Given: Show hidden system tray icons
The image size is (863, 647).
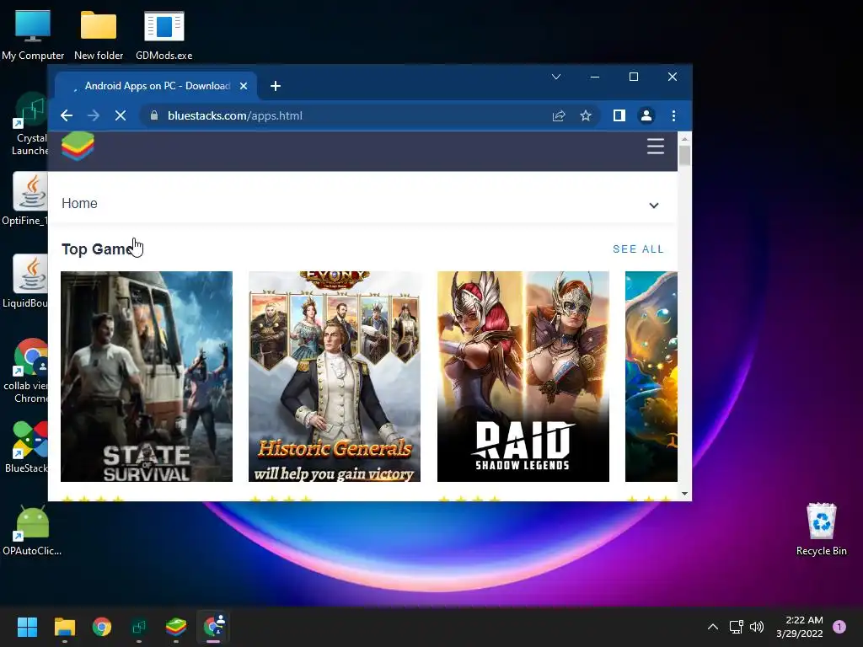Looking at the screenshot, I should pos(713,627).
